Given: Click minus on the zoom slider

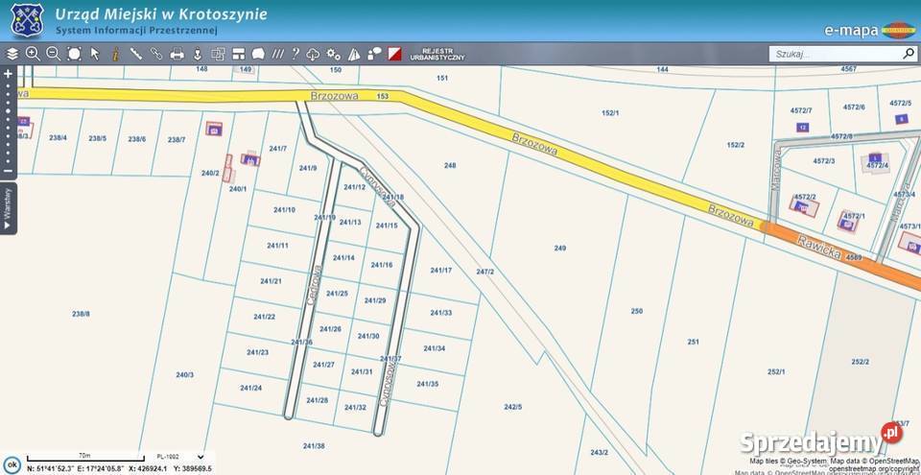Looking at the screenshot, I should click(x=8, y=172).
